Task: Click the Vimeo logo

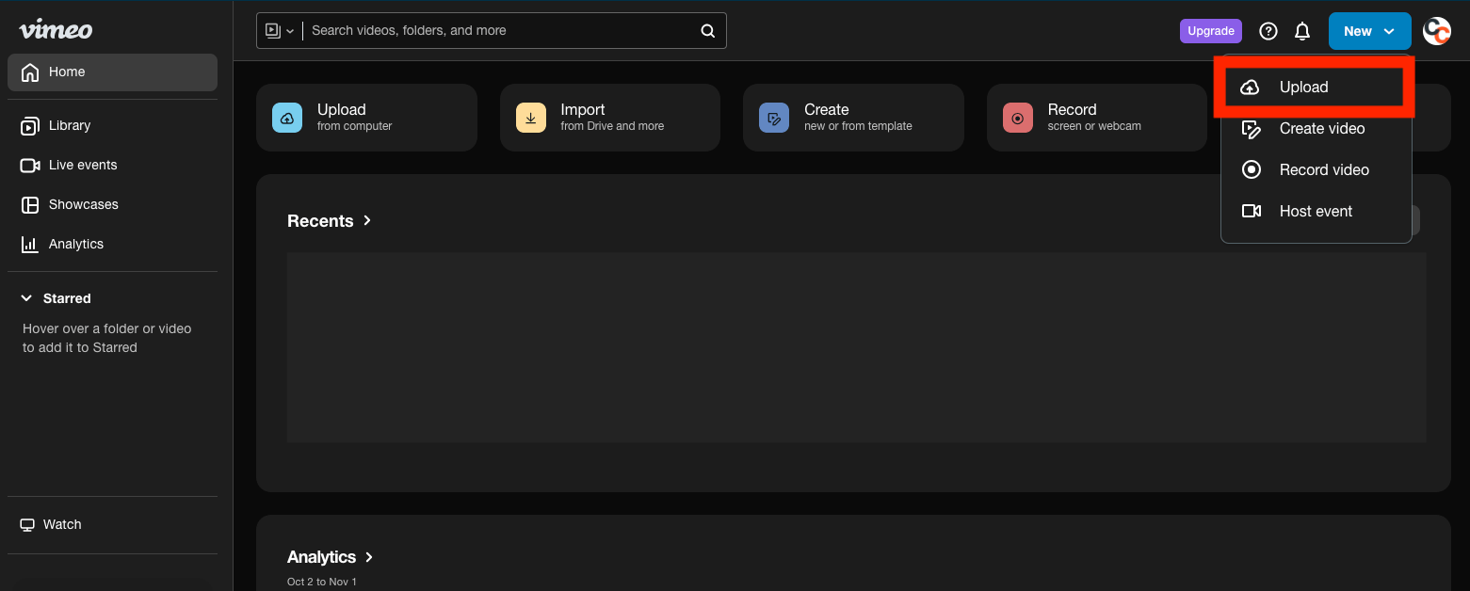Action: tap(56, 30)
